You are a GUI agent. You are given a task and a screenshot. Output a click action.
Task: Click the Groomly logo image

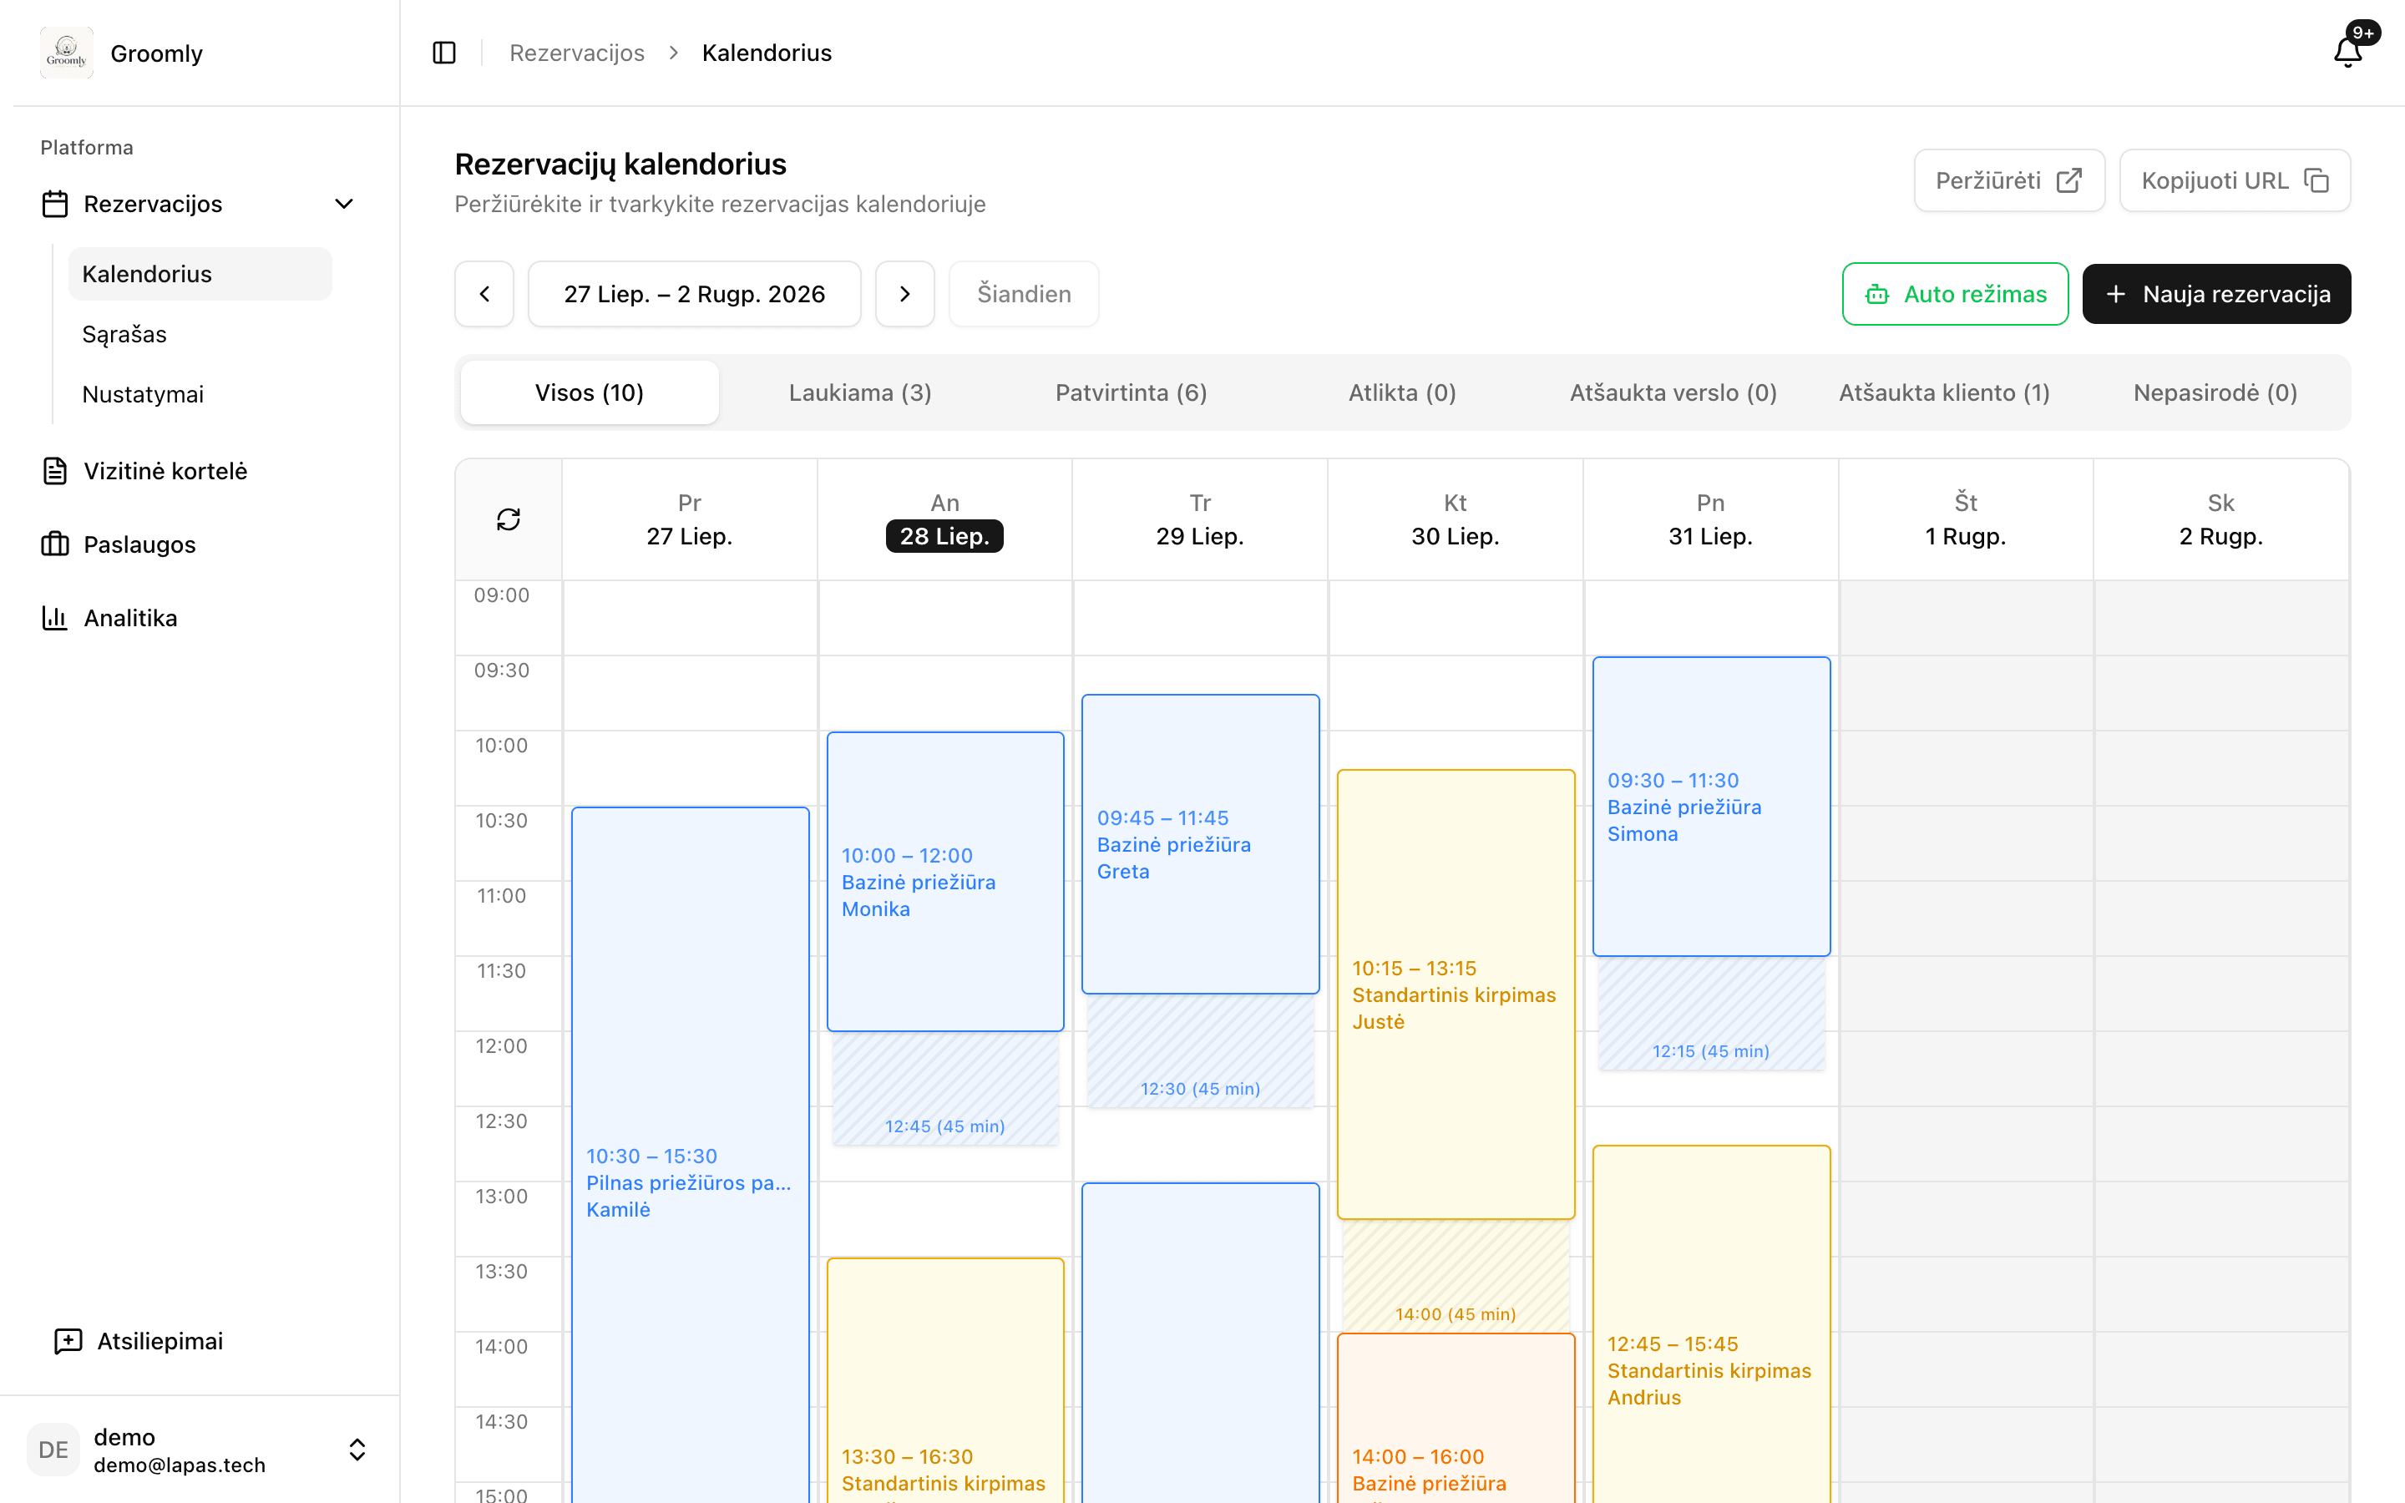(x=67, y=53)
